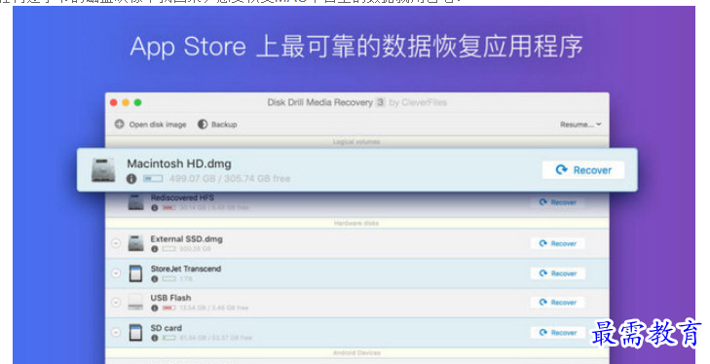The width and height of the screenshot is (710, 364).
Task: Expand the USB Flash row
Action: [x=116, y=303]
